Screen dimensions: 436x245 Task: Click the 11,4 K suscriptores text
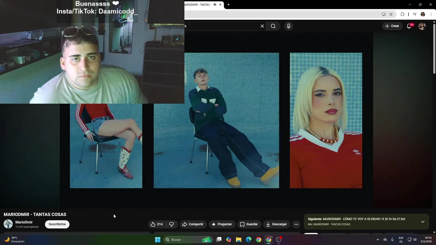pos(27,227)
